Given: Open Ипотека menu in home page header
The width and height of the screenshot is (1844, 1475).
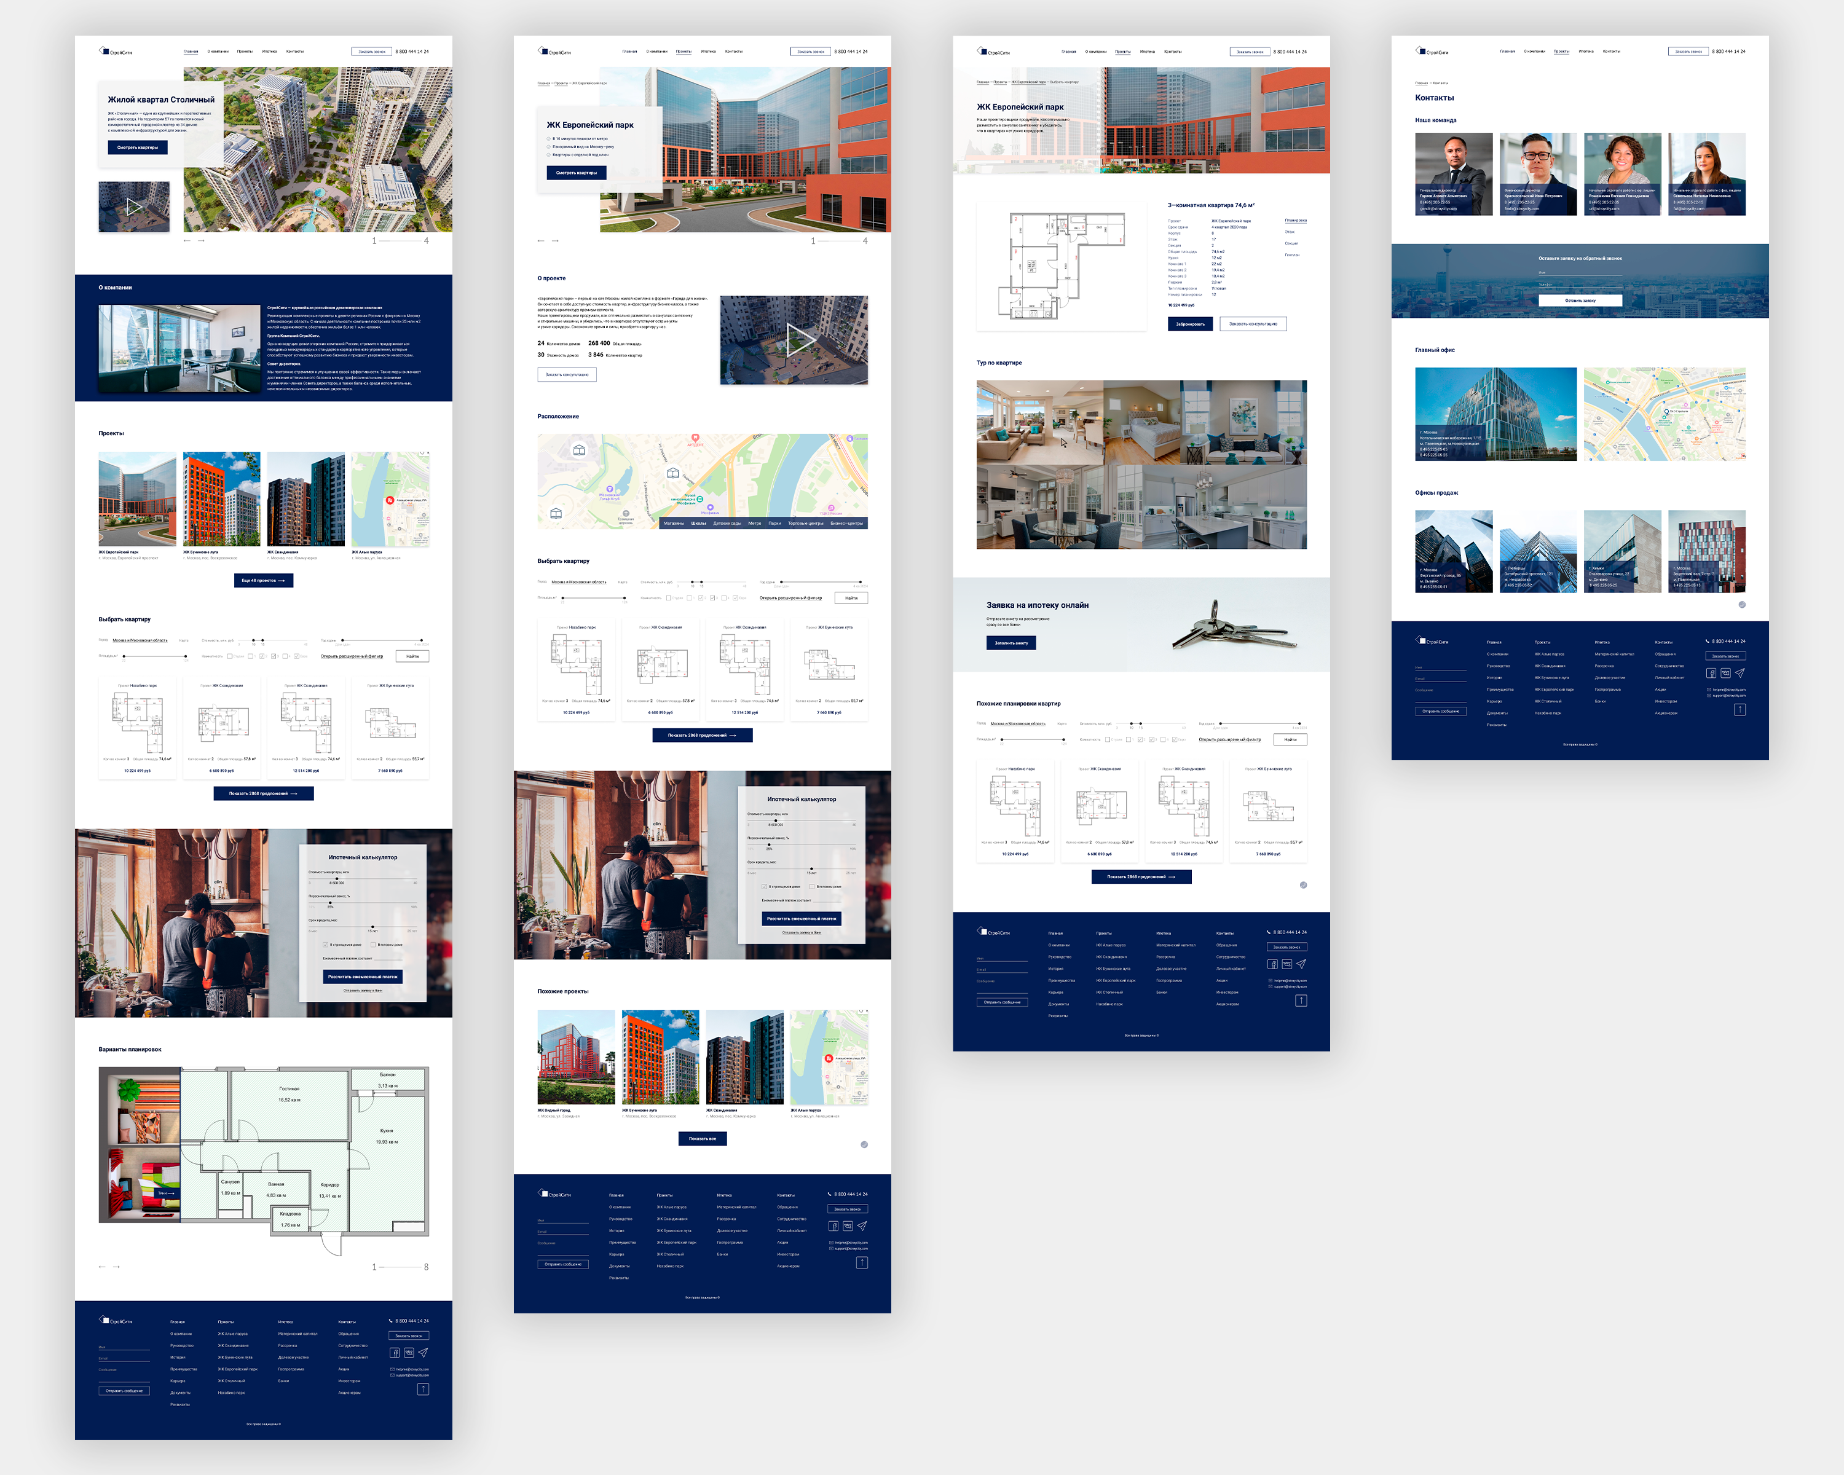Looking at the screenshot, I should tap(269, 51).
